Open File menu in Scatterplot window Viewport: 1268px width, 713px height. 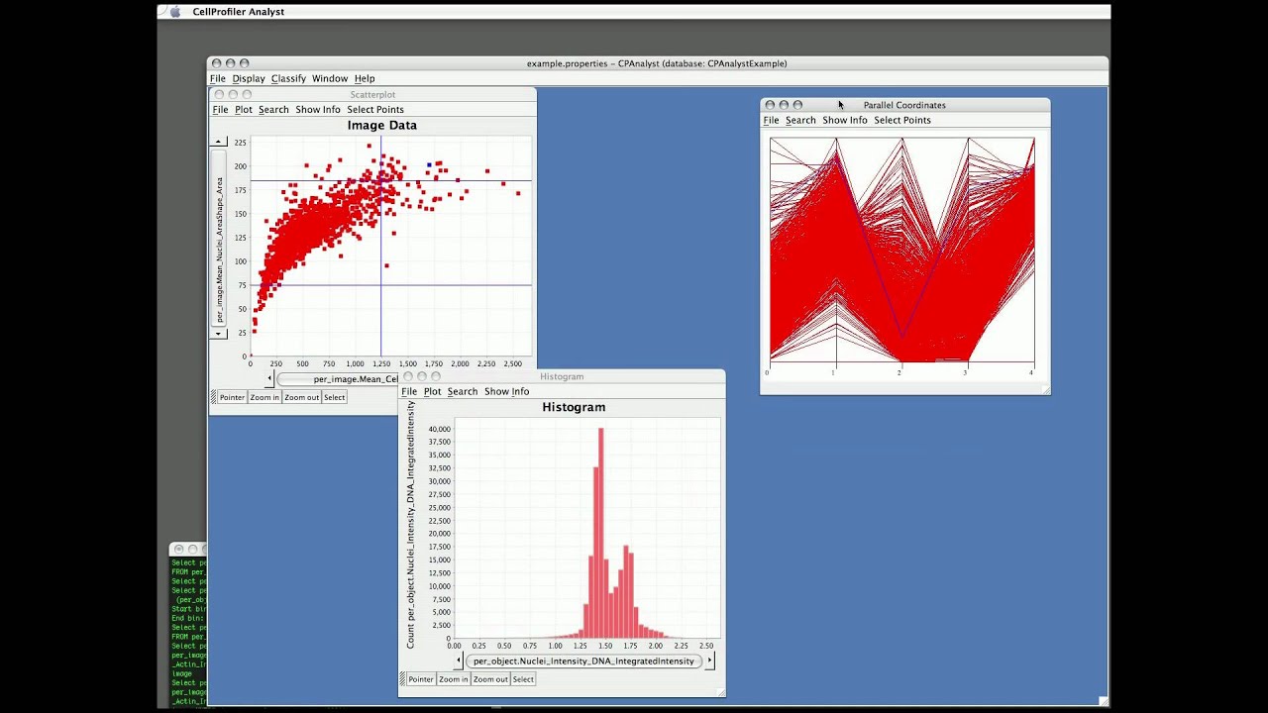click(x=220, y=110)
